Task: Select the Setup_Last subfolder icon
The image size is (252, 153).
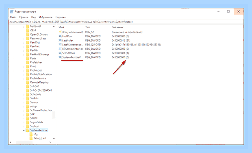Action: (x=31, y=138)
